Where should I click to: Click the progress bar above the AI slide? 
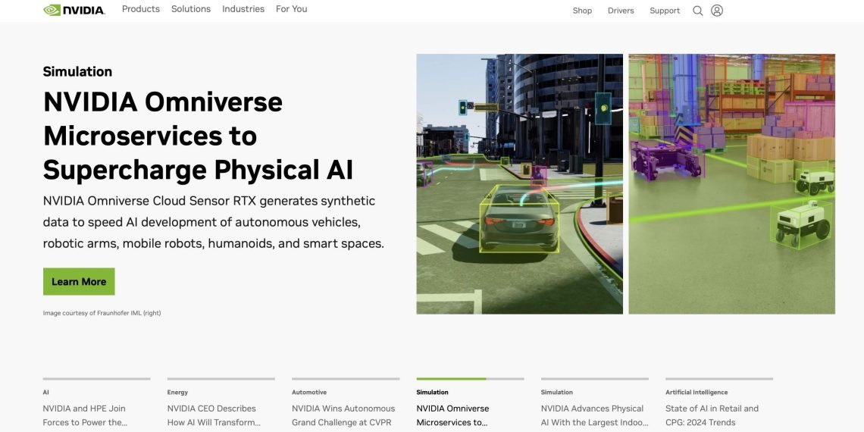click(96, 378)
